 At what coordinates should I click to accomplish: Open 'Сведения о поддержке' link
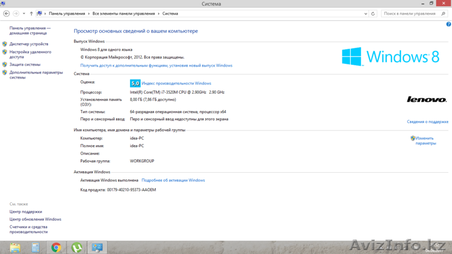click(427, 121)
